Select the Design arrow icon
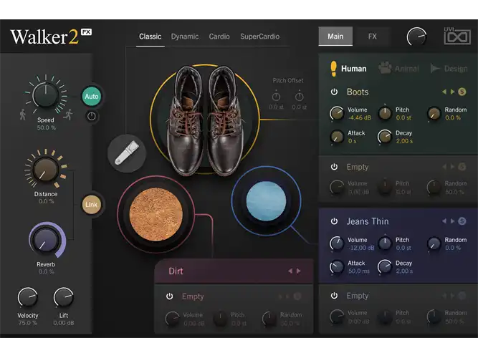 click(435, 68)
